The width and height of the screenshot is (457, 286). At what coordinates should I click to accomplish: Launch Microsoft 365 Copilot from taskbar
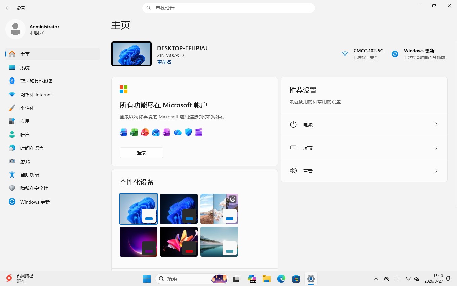pos(252,279)
